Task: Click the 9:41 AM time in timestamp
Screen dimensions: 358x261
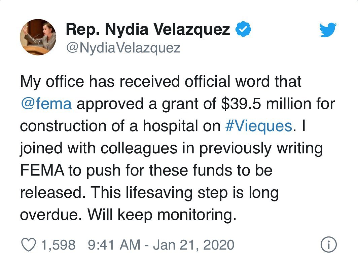Action: pyautogui.click(x=114, y=245)
